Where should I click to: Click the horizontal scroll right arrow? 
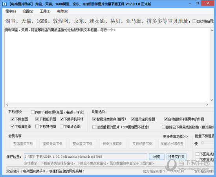207,105
